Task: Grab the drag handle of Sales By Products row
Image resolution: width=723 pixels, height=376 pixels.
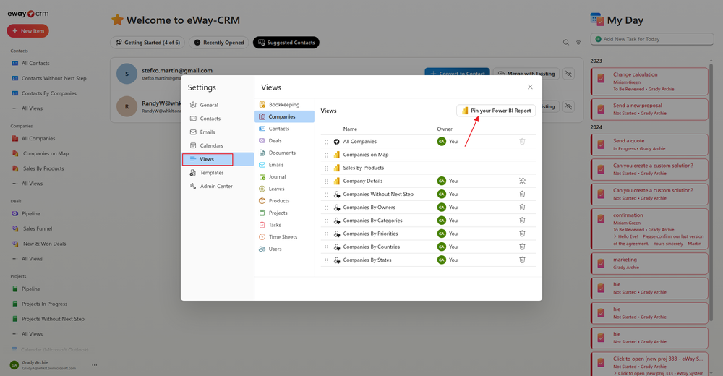Action: (x=327, y=168)
